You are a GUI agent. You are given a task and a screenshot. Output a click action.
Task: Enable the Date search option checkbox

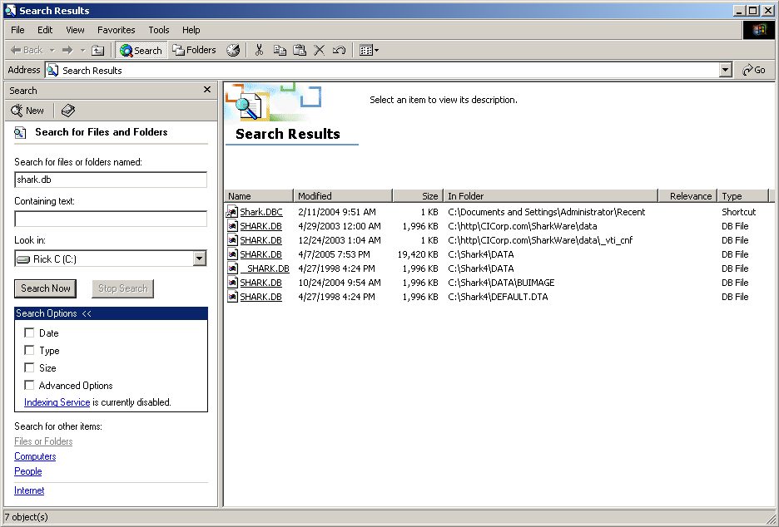[29, 332]
